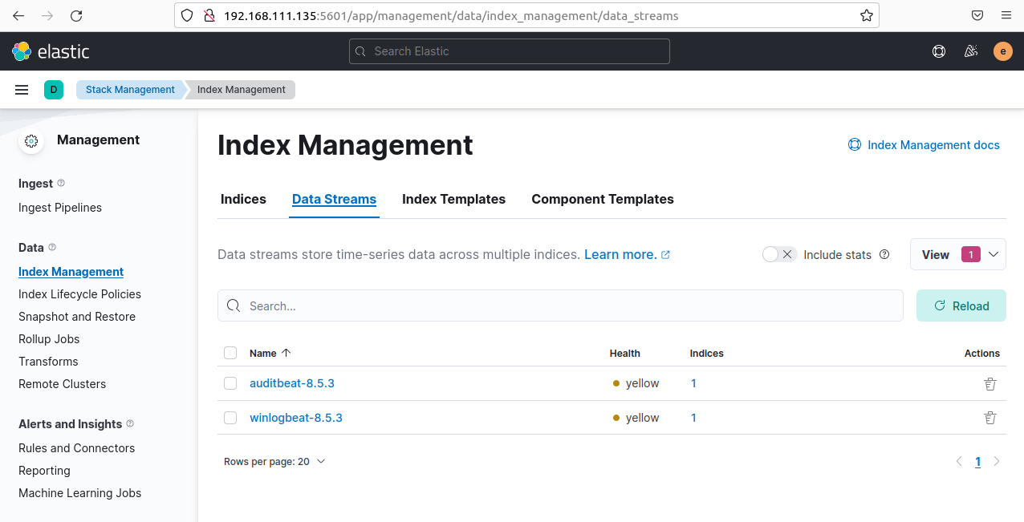The height and width of the screenshot is (522, 1024).
Task: Click browser back arrow
Action: (x=18, y=15)
